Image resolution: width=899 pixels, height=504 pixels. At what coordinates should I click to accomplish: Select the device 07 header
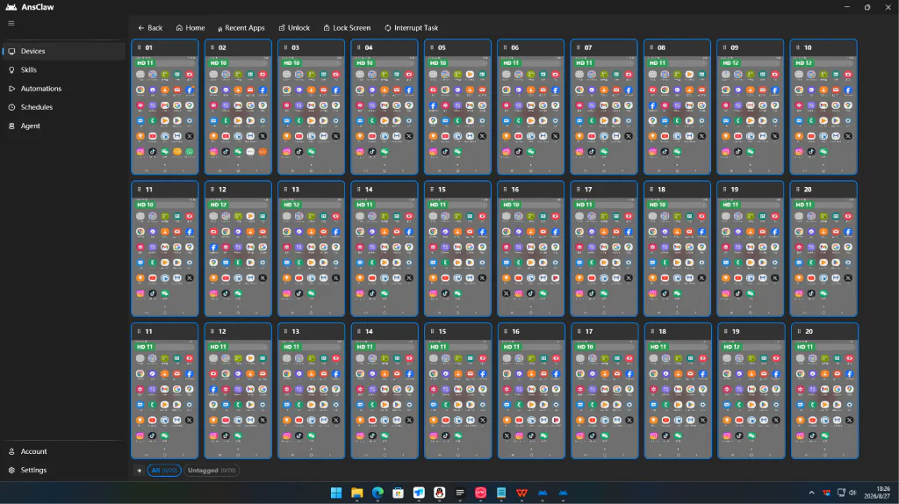click(x=604, y=47)
